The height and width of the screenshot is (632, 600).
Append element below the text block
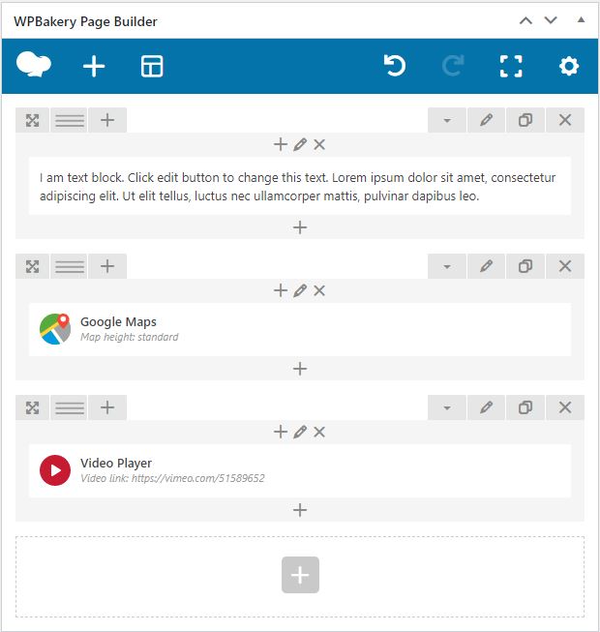click(x=300, y=227)
